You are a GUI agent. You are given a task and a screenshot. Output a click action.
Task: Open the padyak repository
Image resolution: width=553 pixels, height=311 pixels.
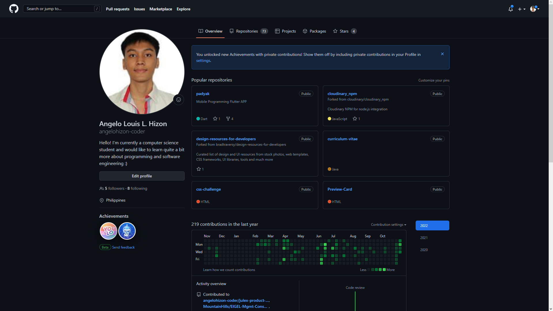click(x=203, y=94)
